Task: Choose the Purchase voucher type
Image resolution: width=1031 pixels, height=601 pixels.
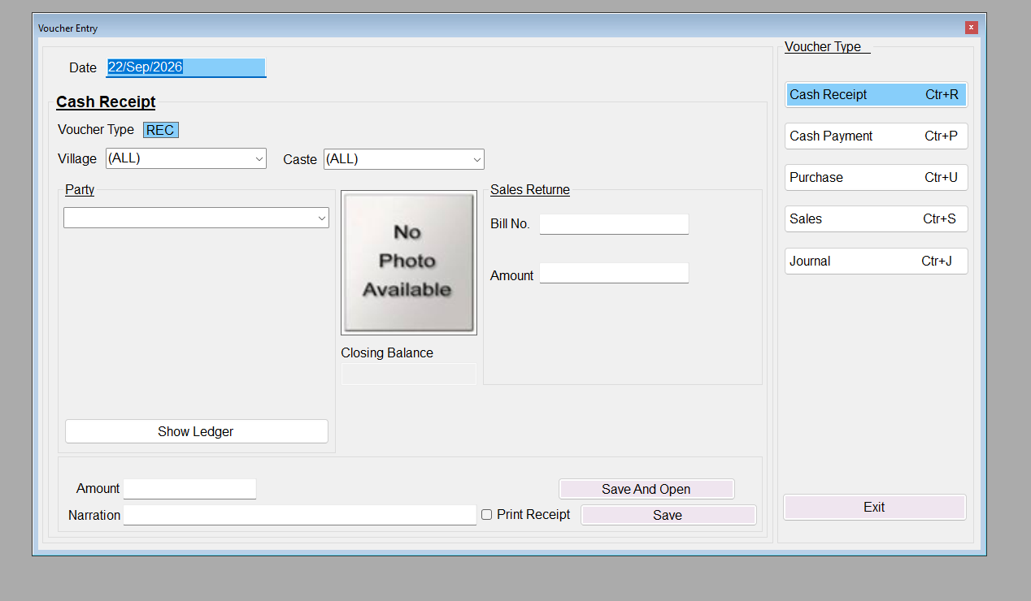Action: pyautogui.click(x=876, y=178)
